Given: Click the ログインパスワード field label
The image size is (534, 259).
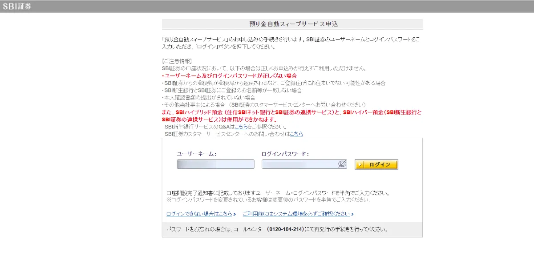Looking at the screenshot, I should [x=285, y=154].
